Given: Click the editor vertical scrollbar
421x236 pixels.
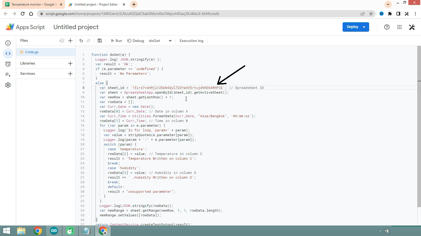Looking at the screenshot, I should click(x=419, y=126).
